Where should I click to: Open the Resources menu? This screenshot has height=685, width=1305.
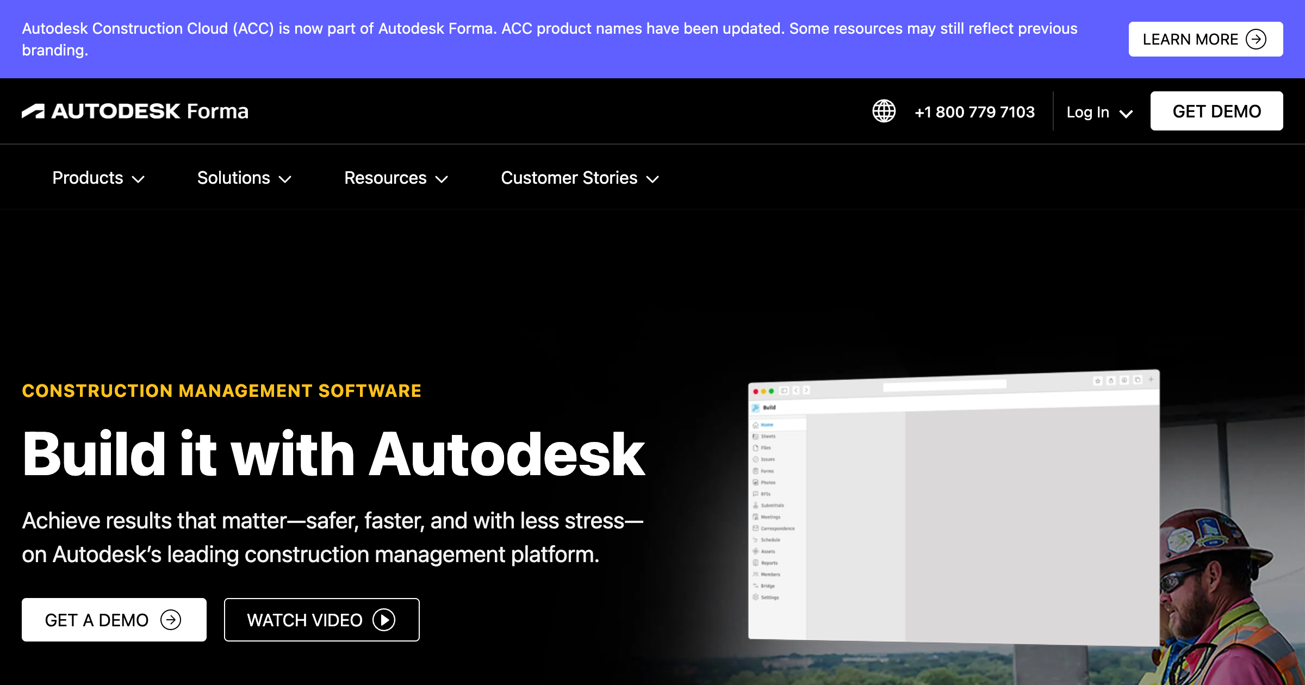(396, 178)
